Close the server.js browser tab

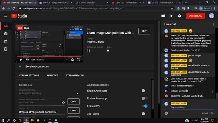pyautogui.click(x=71, y=3)
